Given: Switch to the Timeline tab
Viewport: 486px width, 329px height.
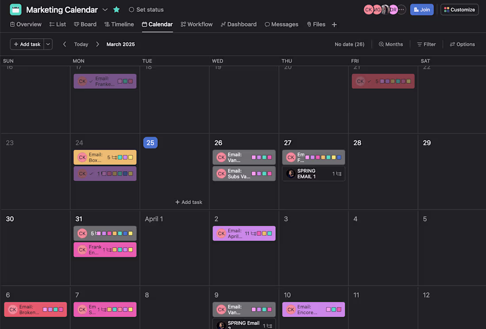Looking at the screenshot, I should click(119, 24).
